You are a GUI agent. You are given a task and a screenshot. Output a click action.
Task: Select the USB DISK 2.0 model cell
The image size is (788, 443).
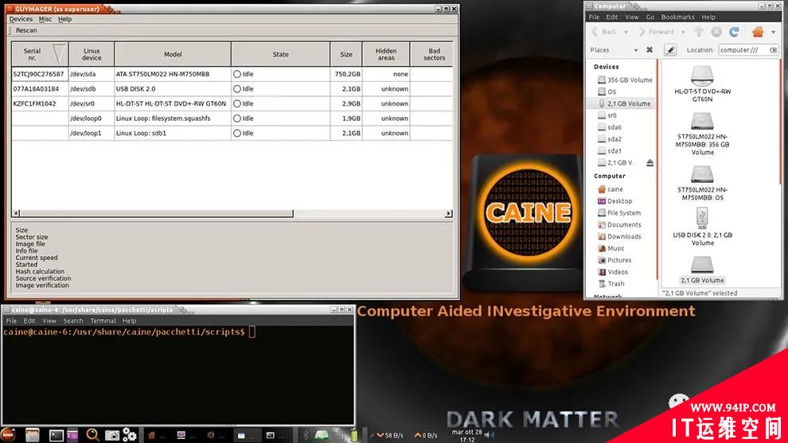coord(173,89)
